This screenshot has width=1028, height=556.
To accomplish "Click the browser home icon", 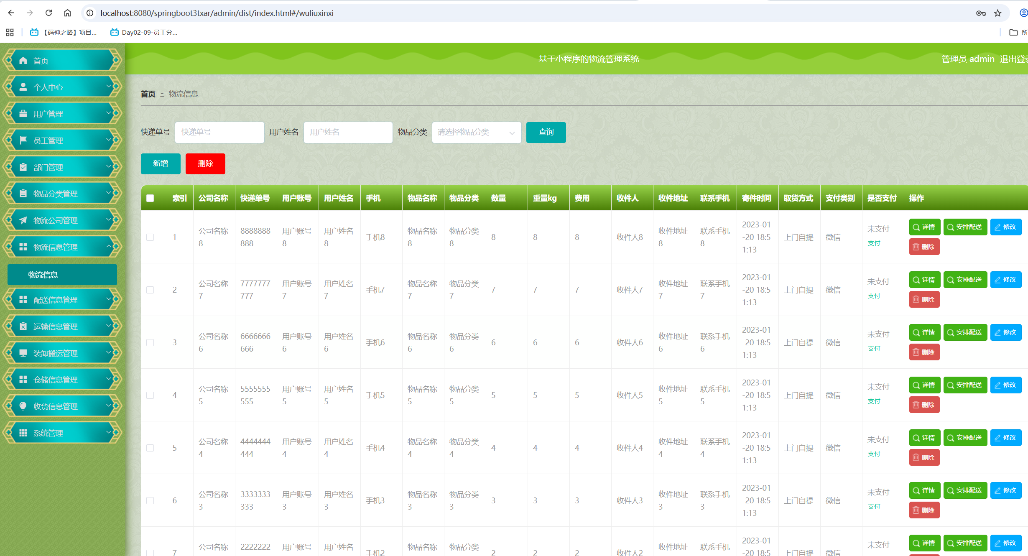I will coord(67,13).
